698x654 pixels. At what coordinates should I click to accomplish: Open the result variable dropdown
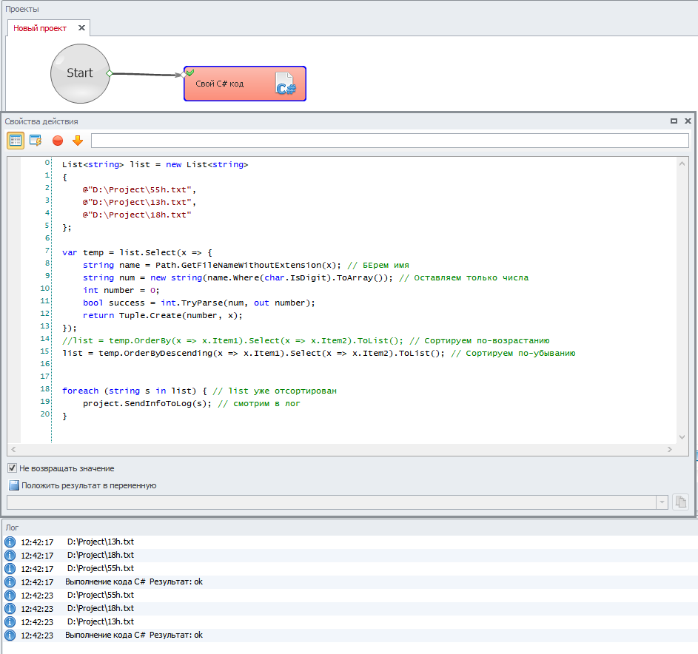[x=661, y=502]
